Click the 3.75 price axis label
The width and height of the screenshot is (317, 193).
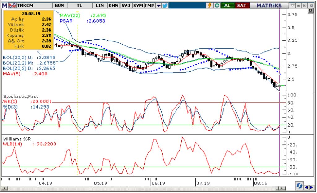293,15
